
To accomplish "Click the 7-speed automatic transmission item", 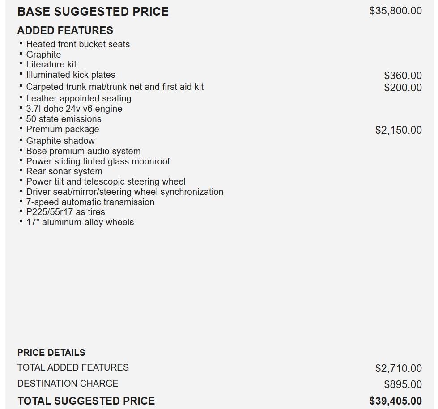I will 90,202.
